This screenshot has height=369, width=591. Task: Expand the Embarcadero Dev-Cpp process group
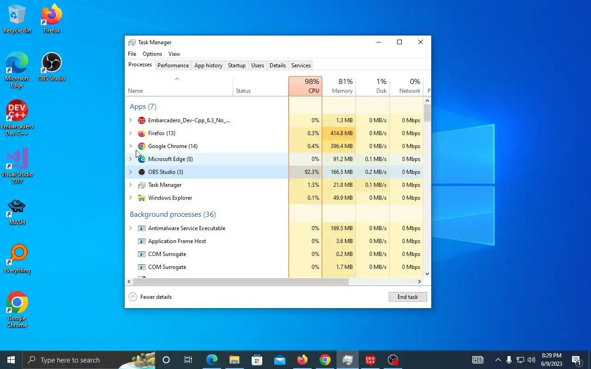[x=130, y=120]
